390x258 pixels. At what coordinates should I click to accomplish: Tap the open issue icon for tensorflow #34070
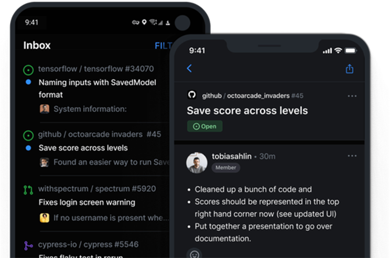(28, 70)
